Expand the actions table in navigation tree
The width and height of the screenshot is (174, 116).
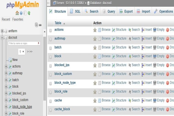[6, 66]
